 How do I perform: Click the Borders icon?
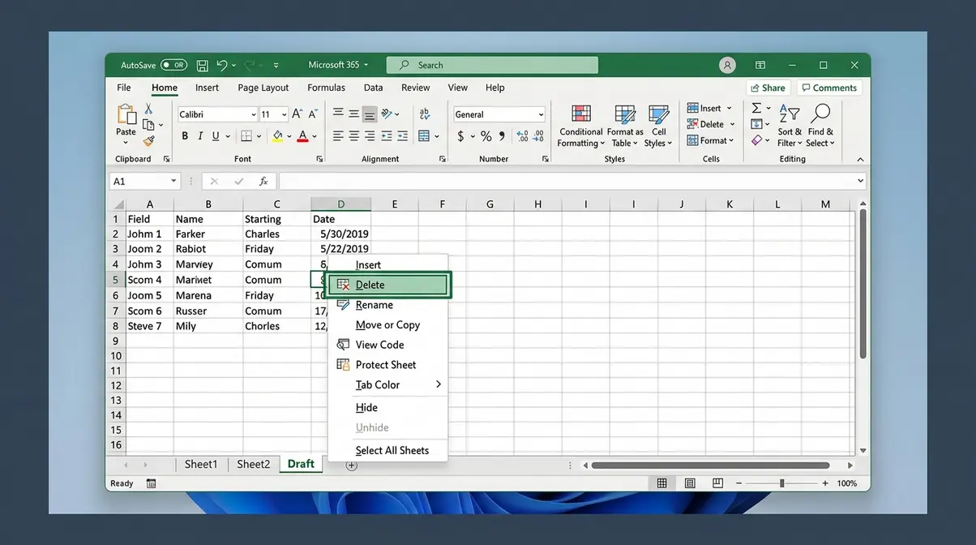pos(246,136)
